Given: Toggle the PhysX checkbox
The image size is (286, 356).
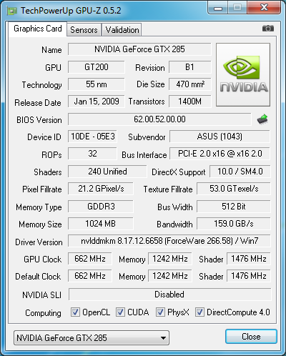Looking at the screenshot, I should (160, 312).
